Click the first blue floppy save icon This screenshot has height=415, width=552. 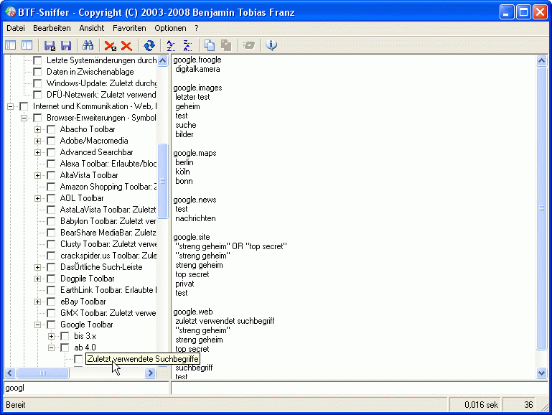coord(50,45)
